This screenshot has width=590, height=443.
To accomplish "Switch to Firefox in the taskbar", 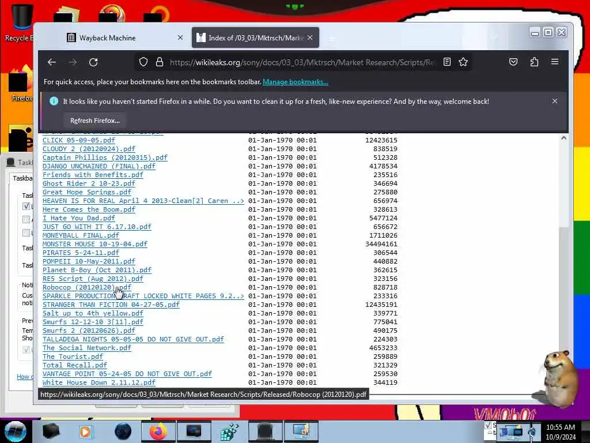I will [158, 431].
